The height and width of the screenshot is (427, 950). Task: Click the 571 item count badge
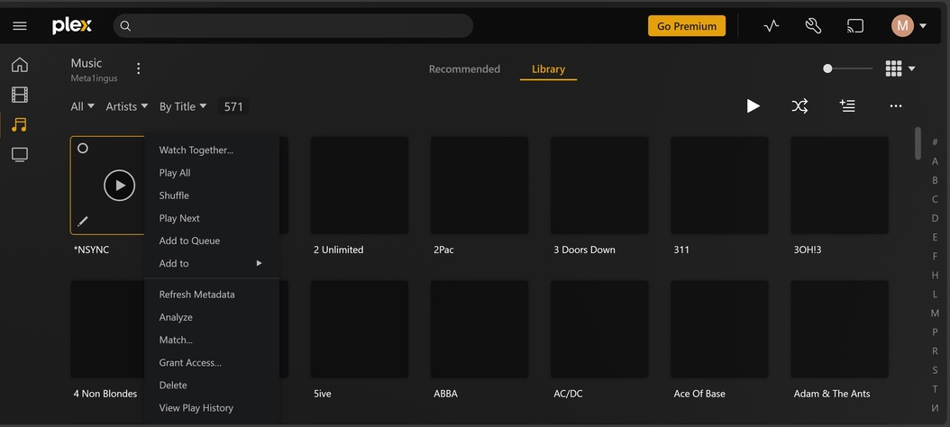pos(233,106)
